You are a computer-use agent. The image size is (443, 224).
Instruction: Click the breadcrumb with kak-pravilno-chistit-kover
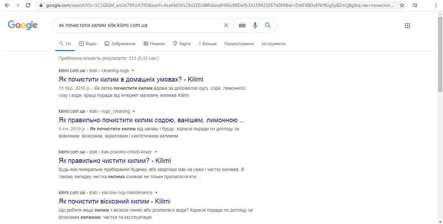pos(105,152)
